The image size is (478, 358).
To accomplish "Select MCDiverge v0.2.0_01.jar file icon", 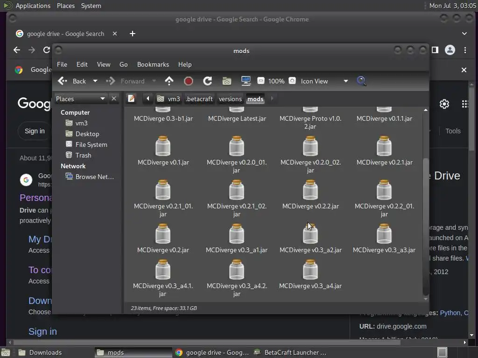I will pyautogui.click(x=237, y=146).
